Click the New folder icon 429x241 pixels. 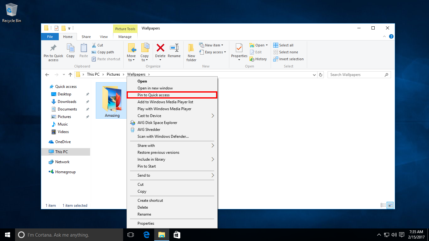pyautogui.click(x=191, y=48)
